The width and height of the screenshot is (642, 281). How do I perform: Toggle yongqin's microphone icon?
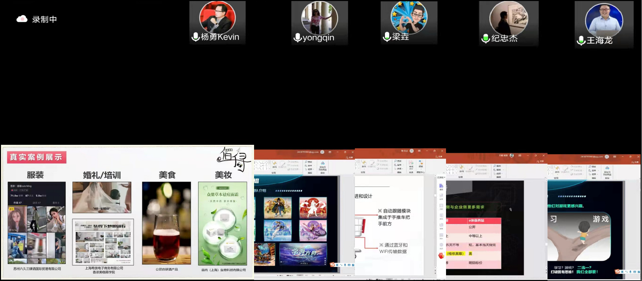click(x=297, y=38)
